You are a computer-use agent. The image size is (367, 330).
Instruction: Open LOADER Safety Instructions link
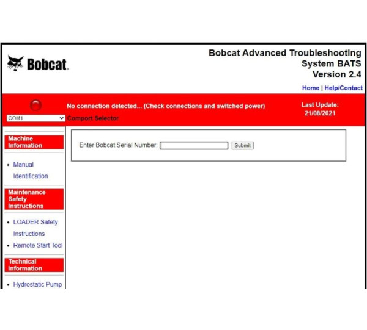point(35,228)
